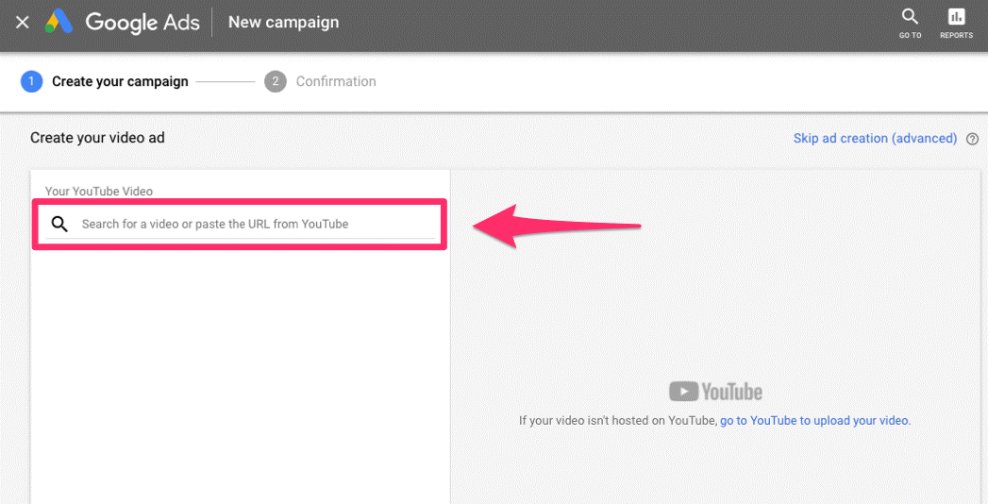Screen dimensions: 988x504
Task: Click the help question mark icon
Action: coord(972,139)
